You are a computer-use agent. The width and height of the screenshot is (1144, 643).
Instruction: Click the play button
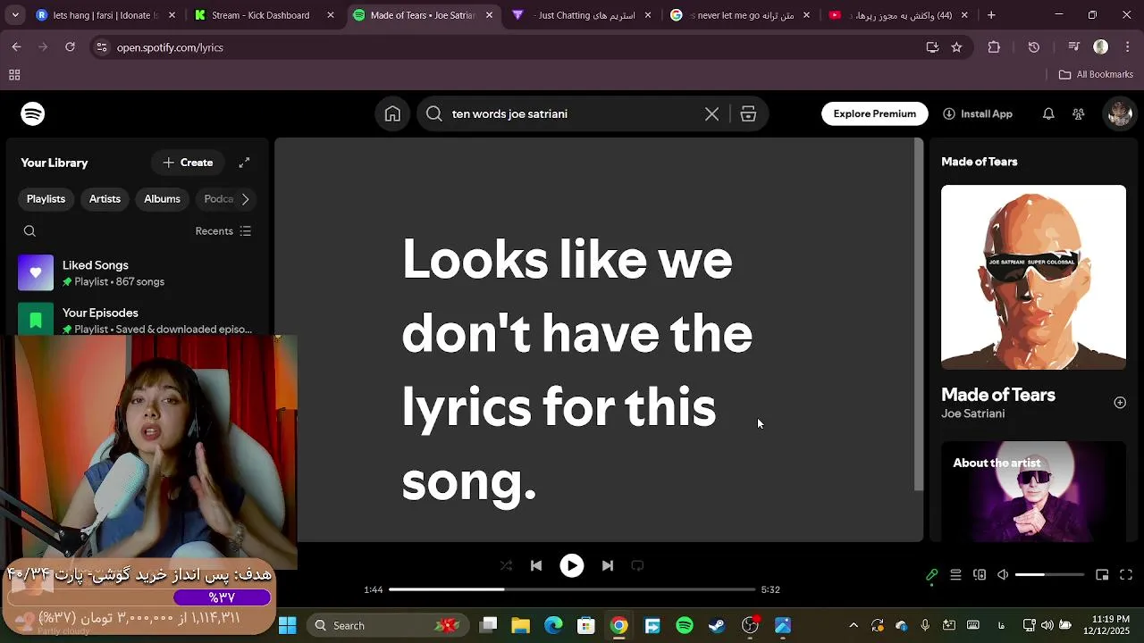pyautogui.click(x=572, y=565)
